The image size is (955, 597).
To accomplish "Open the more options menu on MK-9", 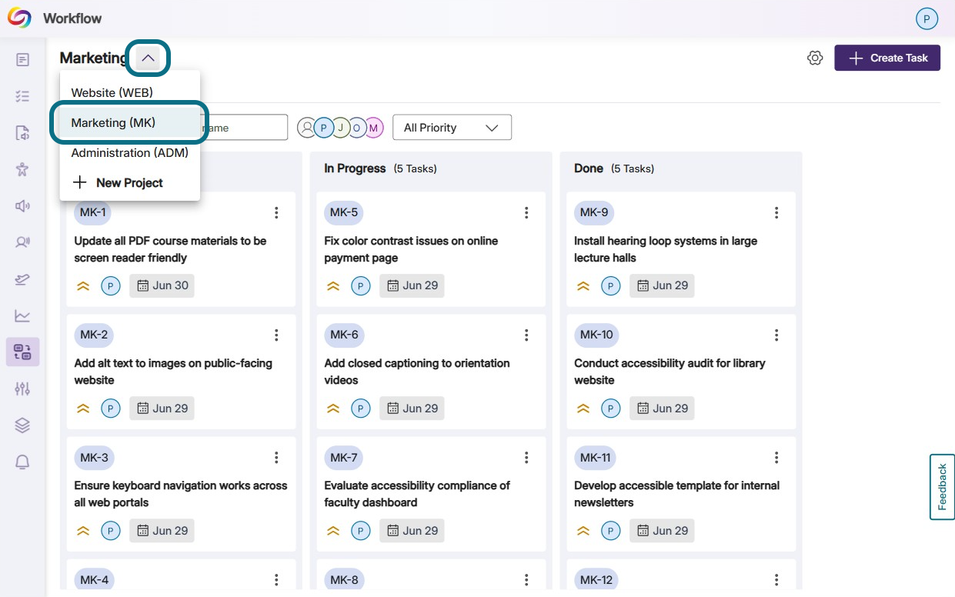I will [776, 213].
